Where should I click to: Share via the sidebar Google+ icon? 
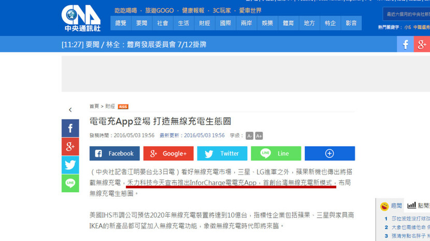pyautogui.click(x=70, y=147)
